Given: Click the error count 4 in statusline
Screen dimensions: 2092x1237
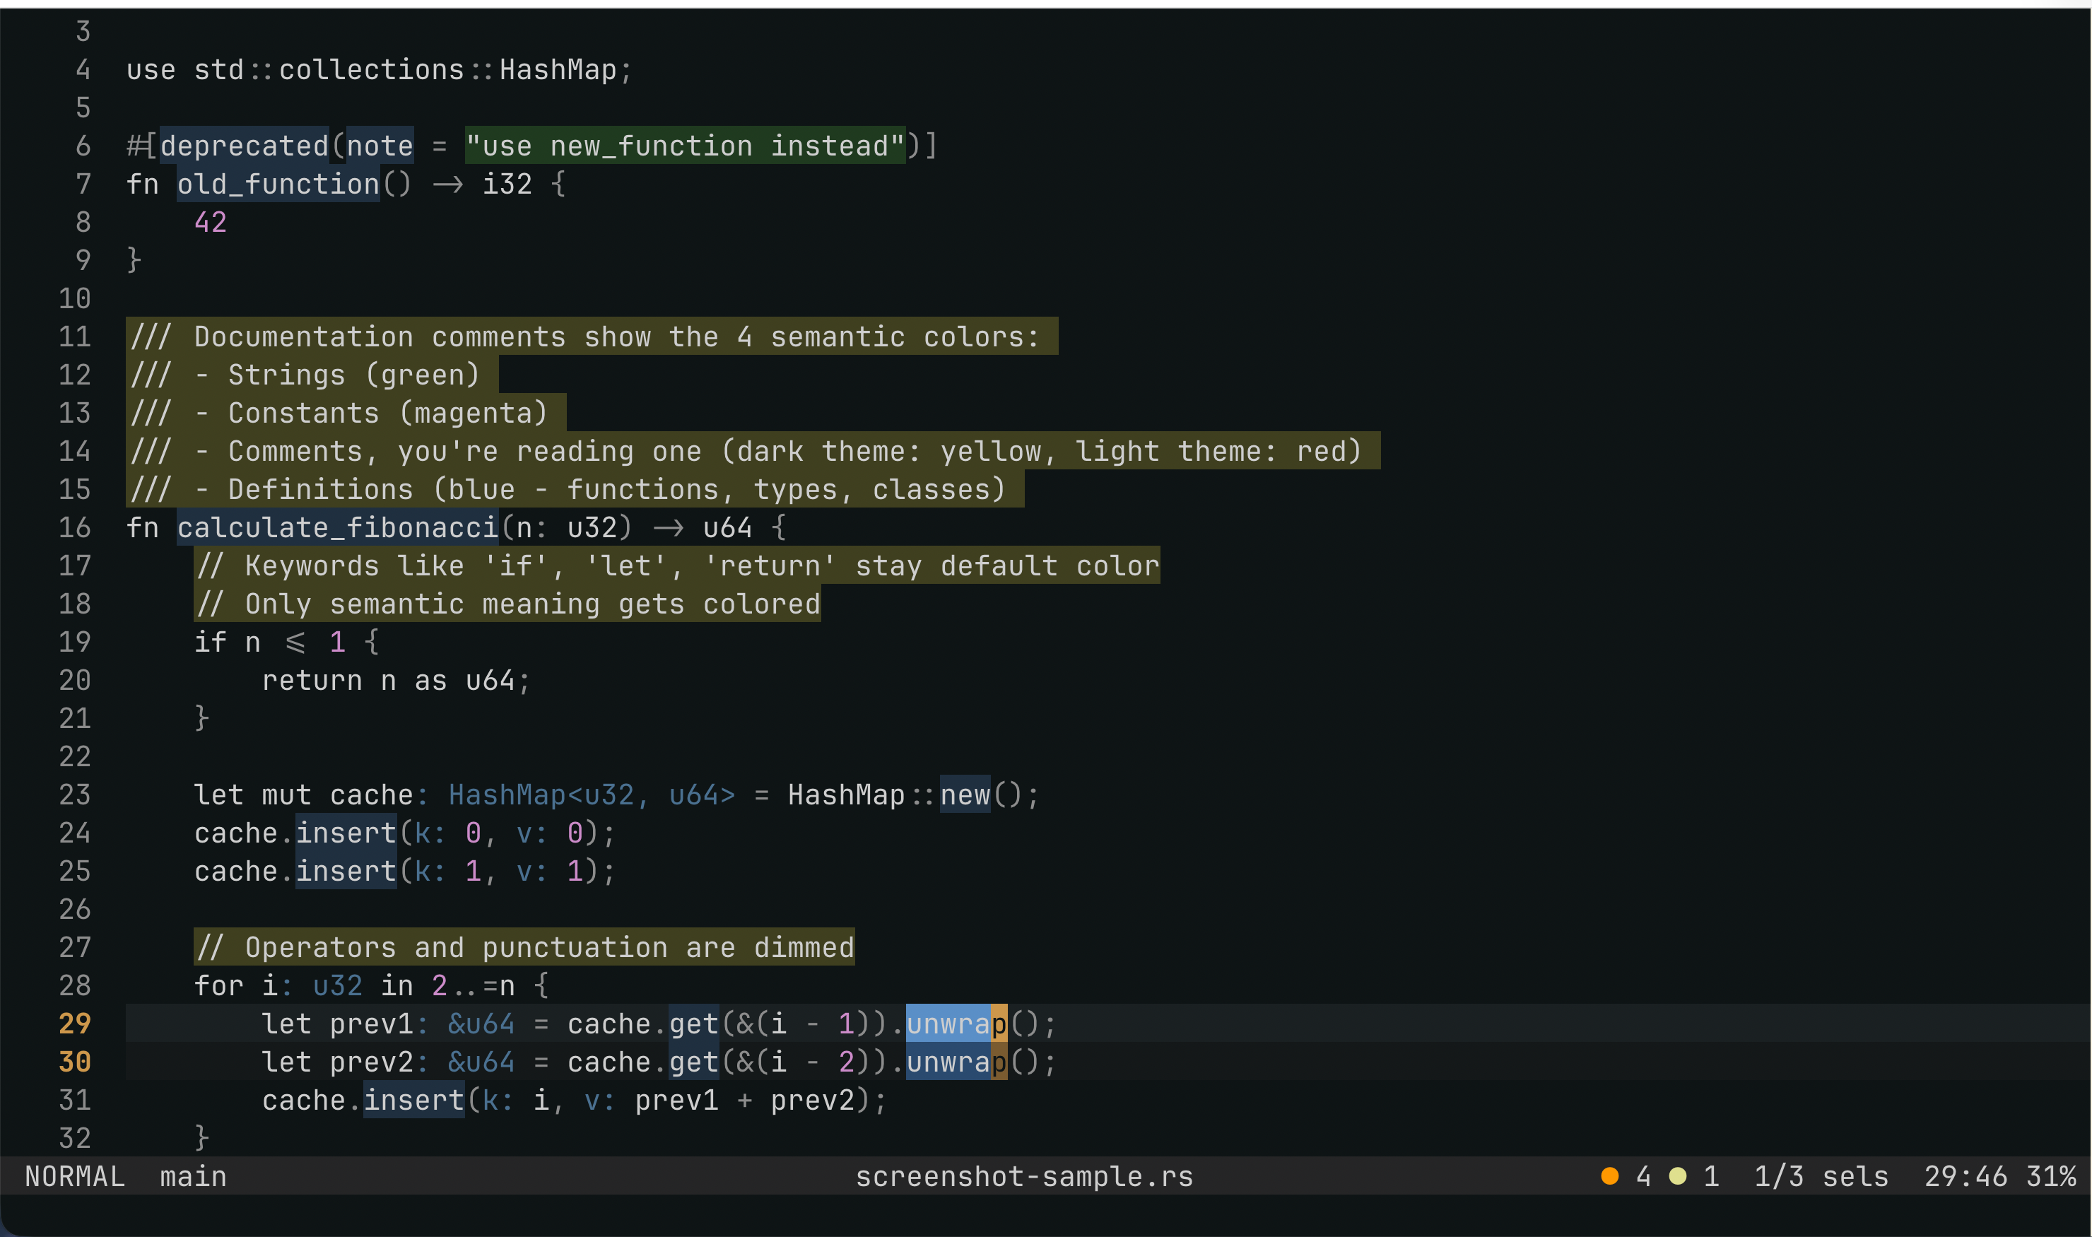Looking at the screenshot, I should tap(1644, 1176).
